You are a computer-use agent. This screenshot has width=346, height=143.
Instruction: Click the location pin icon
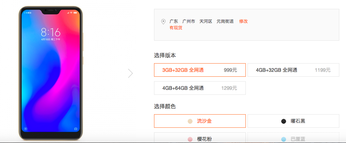(x=163, y=22)
